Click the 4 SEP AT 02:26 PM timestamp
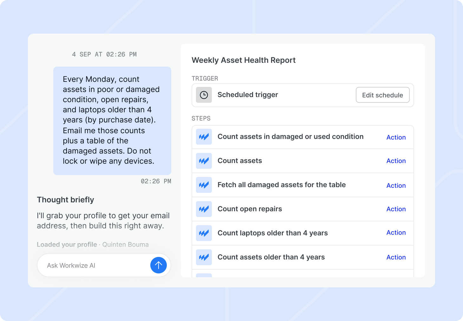 [x=104, y=54]
